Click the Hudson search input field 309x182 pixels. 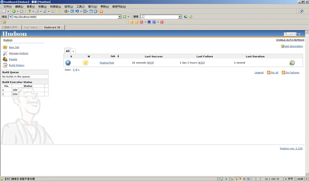coord(290,34)
